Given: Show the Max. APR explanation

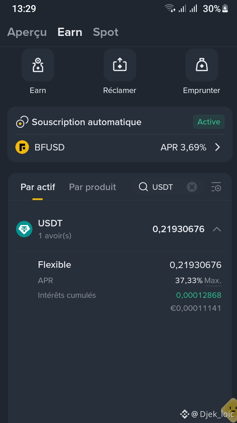Looking at the screenshot, I should point(213,281).
